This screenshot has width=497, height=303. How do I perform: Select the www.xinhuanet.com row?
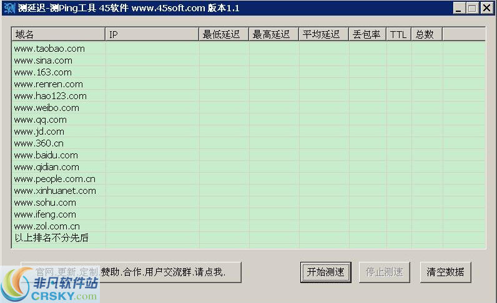[248, 191]
